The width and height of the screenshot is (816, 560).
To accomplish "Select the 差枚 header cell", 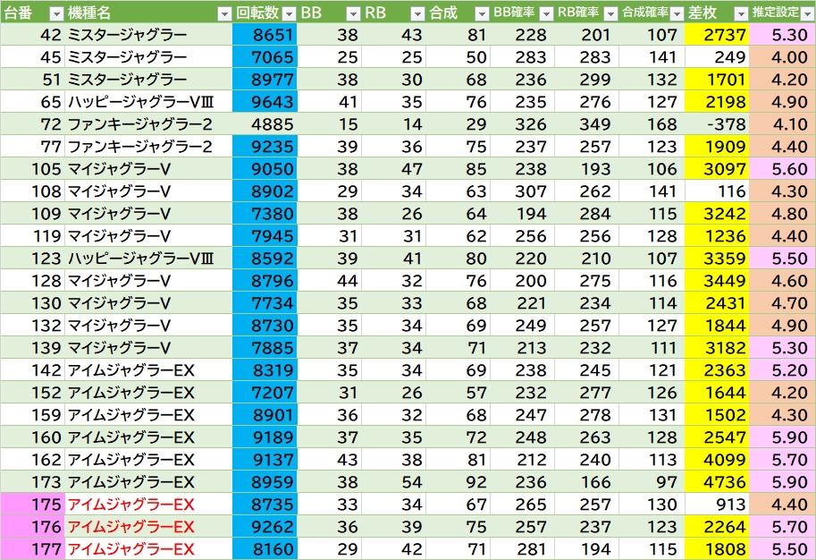I will click(717, 13).
